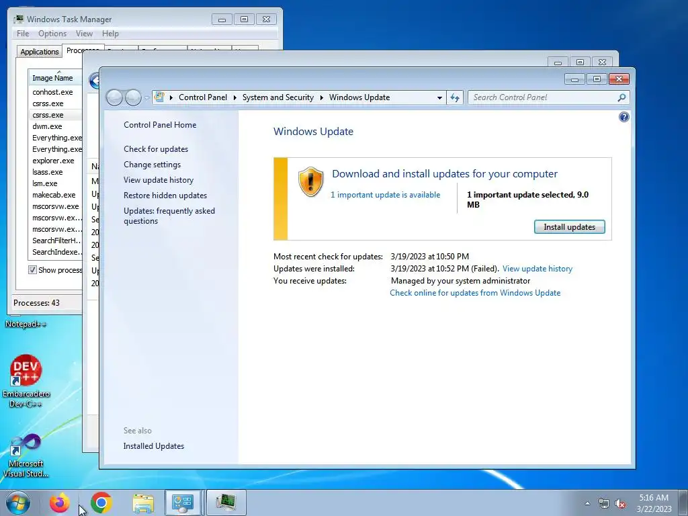Image resolution: width=688 pixels, height=516 pixels.
Task: Show hidden tray icons arrow
Action: [x=587, y=503]
